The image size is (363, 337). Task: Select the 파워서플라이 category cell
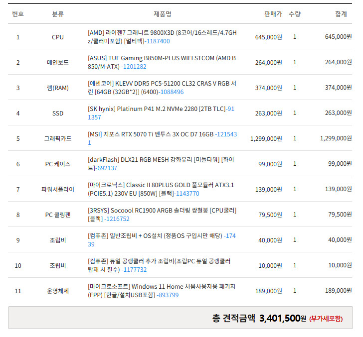(x=58, y=189)
